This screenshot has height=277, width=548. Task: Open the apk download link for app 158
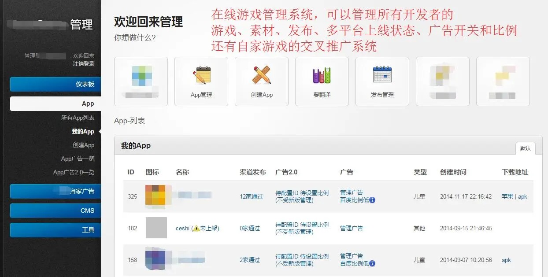pos(506,260)
